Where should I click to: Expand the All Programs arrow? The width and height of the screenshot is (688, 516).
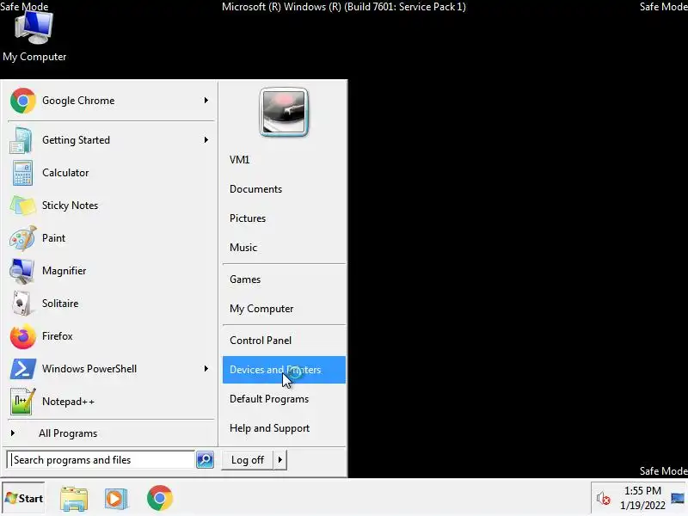[13, 433]
